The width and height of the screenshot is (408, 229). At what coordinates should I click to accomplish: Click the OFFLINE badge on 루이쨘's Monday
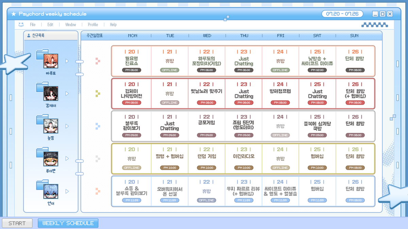point(132,168)
